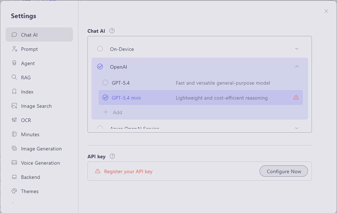Select the Backend label in sidebar
Screen dimensions: 337x213
pyautogui.click(x=31, y=177)
